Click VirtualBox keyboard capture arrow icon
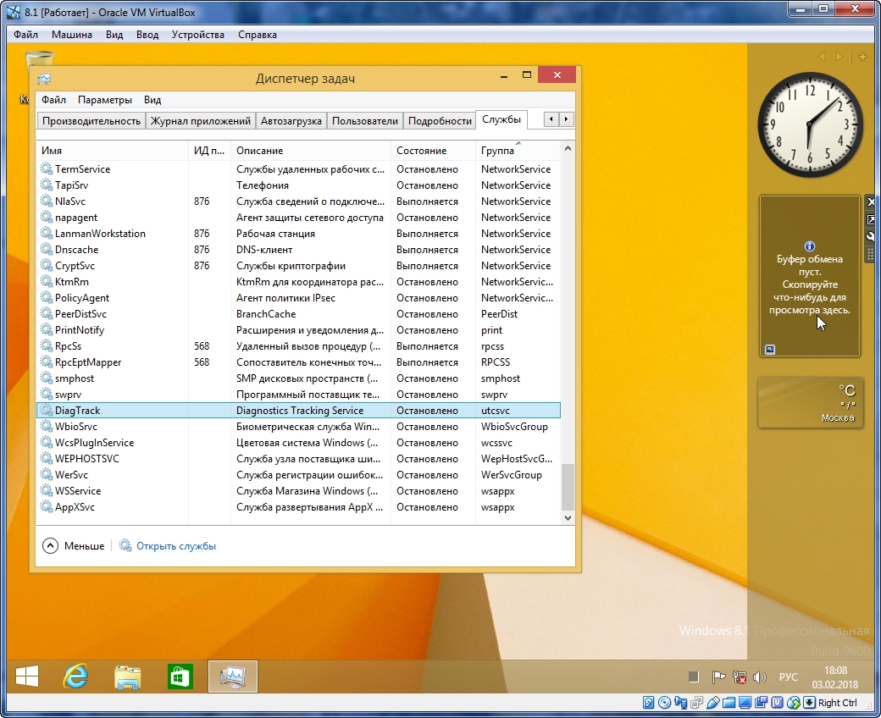 click(x=809, y=702)
